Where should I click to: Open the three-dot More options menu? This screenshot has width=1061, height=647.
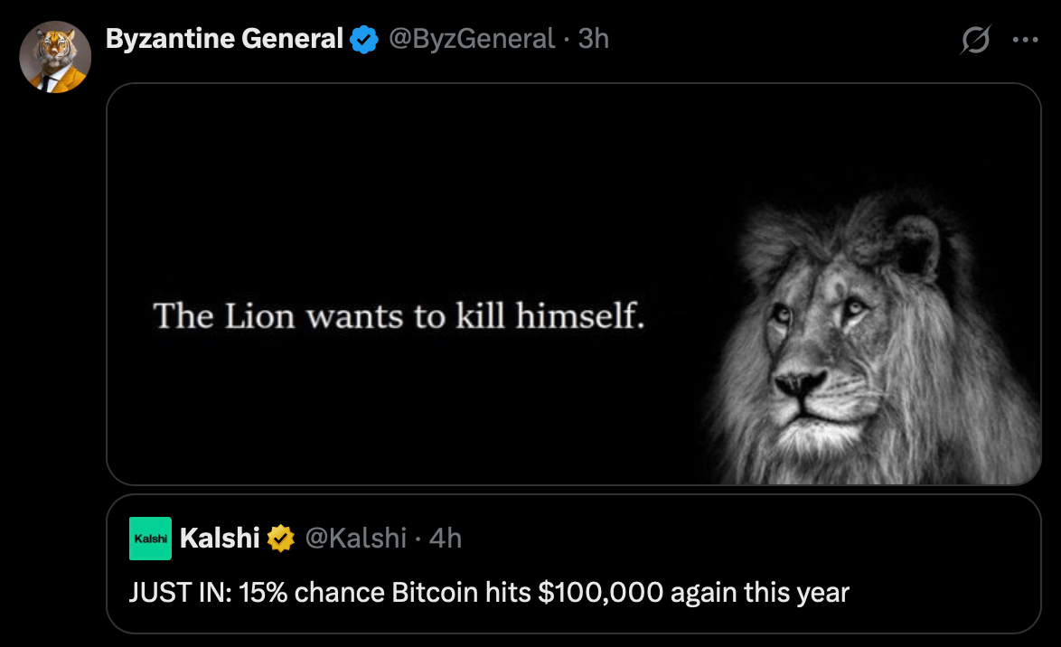1025,40
